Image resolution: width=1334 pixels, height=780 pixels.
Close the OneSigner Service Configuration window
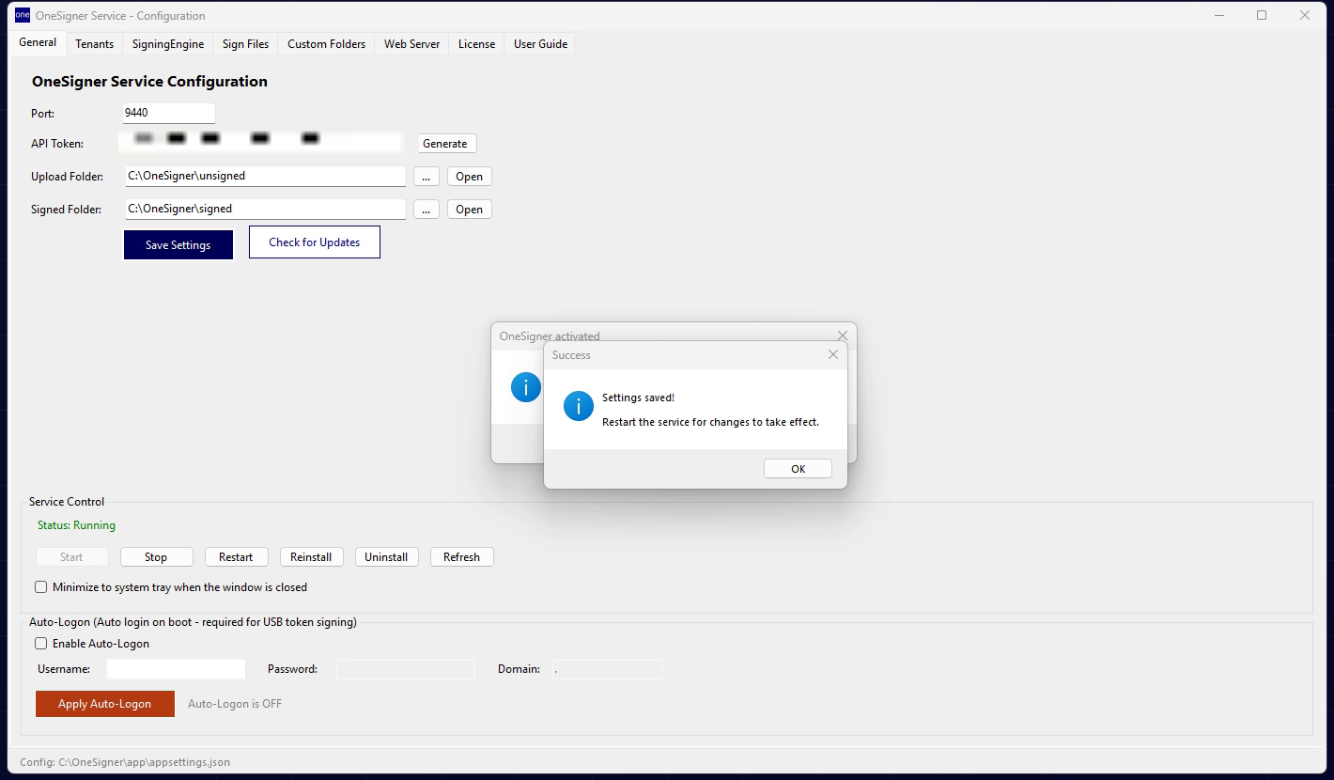click(1305, 15)
